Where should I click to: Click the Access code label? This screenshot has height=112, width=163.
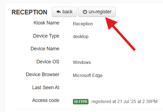coord(46,100)
